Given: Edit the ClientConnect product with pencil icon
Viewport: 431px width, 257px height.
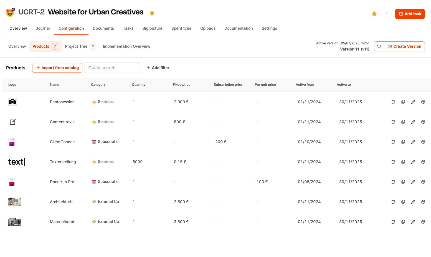Looking at the screenshot, I should coord(413,142).
